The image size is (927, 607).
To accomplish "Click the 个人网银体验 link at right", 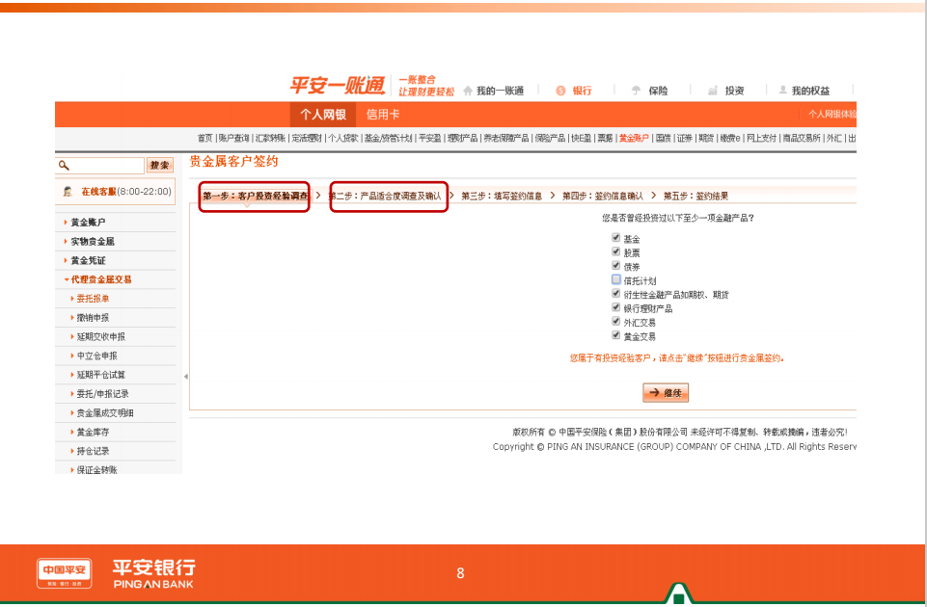I will pos(832,114).
